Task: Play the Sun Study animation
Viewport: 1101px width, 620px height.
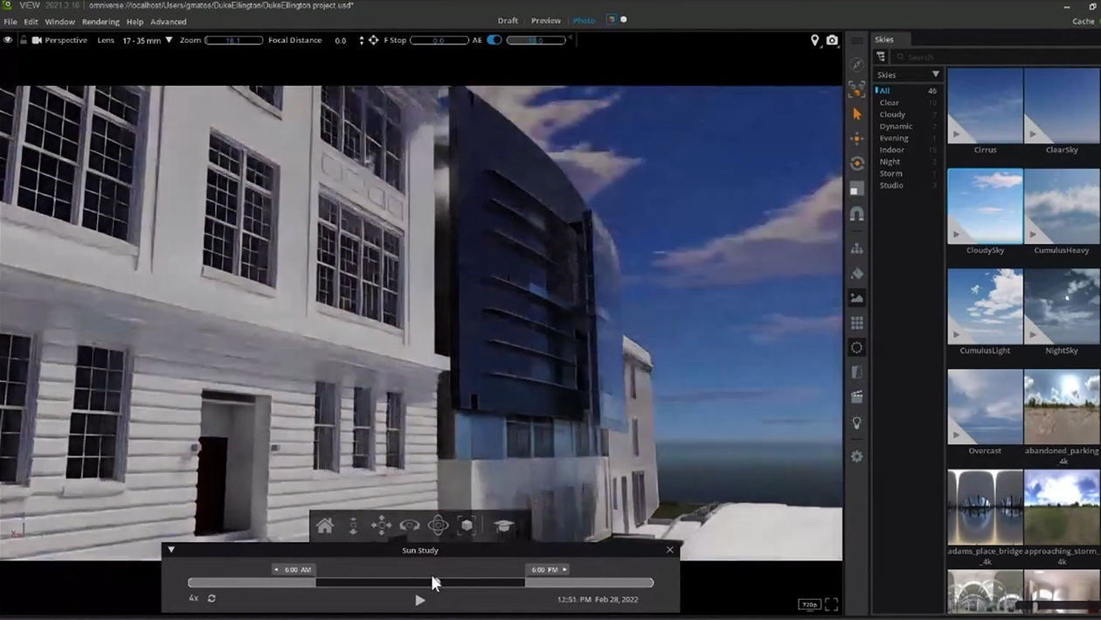Action: click(x=420, y=599)
